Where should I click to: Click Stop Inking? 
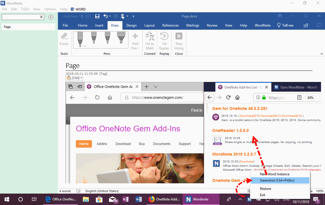[179, 41]
